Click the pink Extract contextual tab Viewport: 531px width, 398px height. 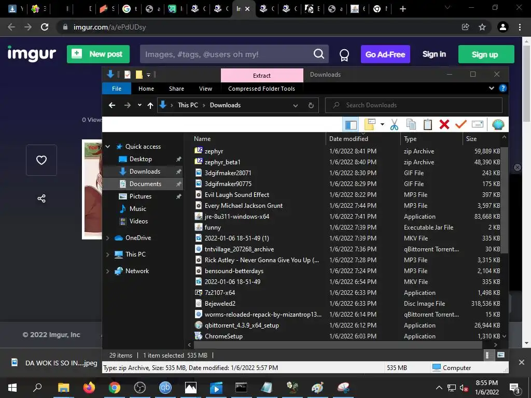pyautogui.click(x=262, y=76)
